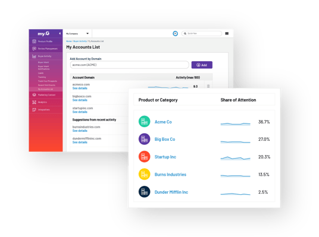Select the Leads submenu item
This screenshot has width=319, height=237.
40,73
